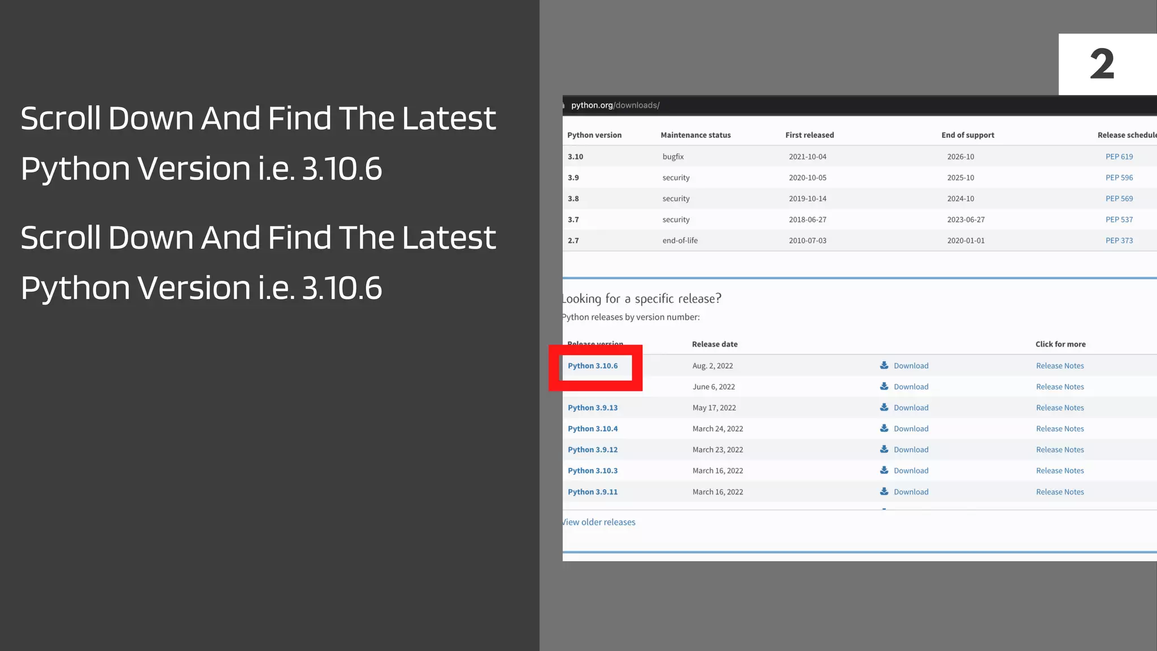Open PEP 373 release schedule link

pos(1119,241)
